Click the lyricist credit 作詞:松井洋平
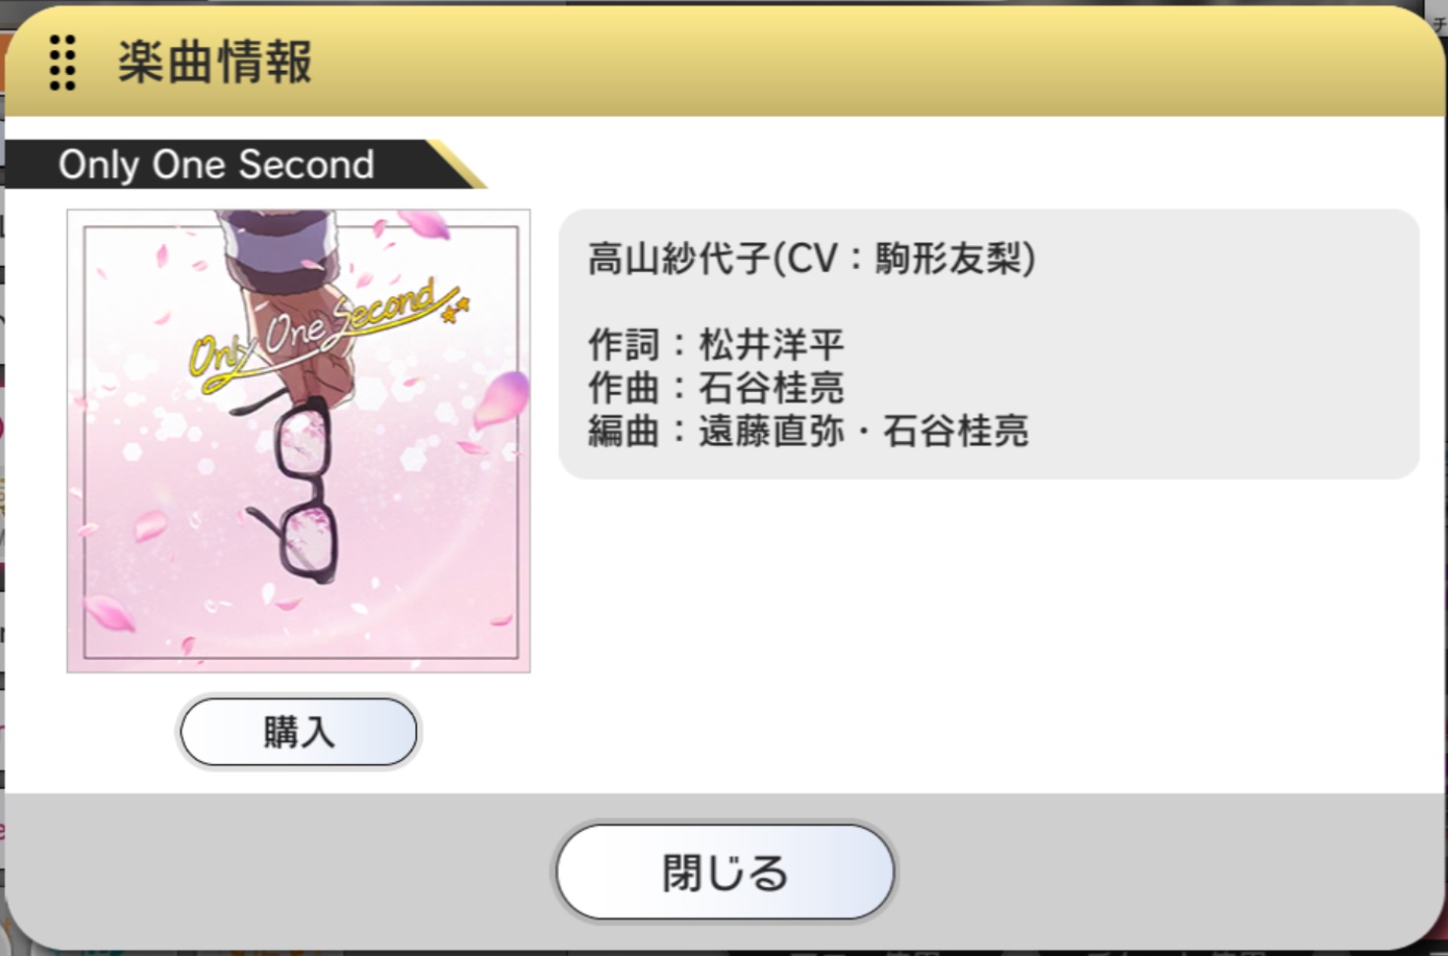 click(716, 345)
